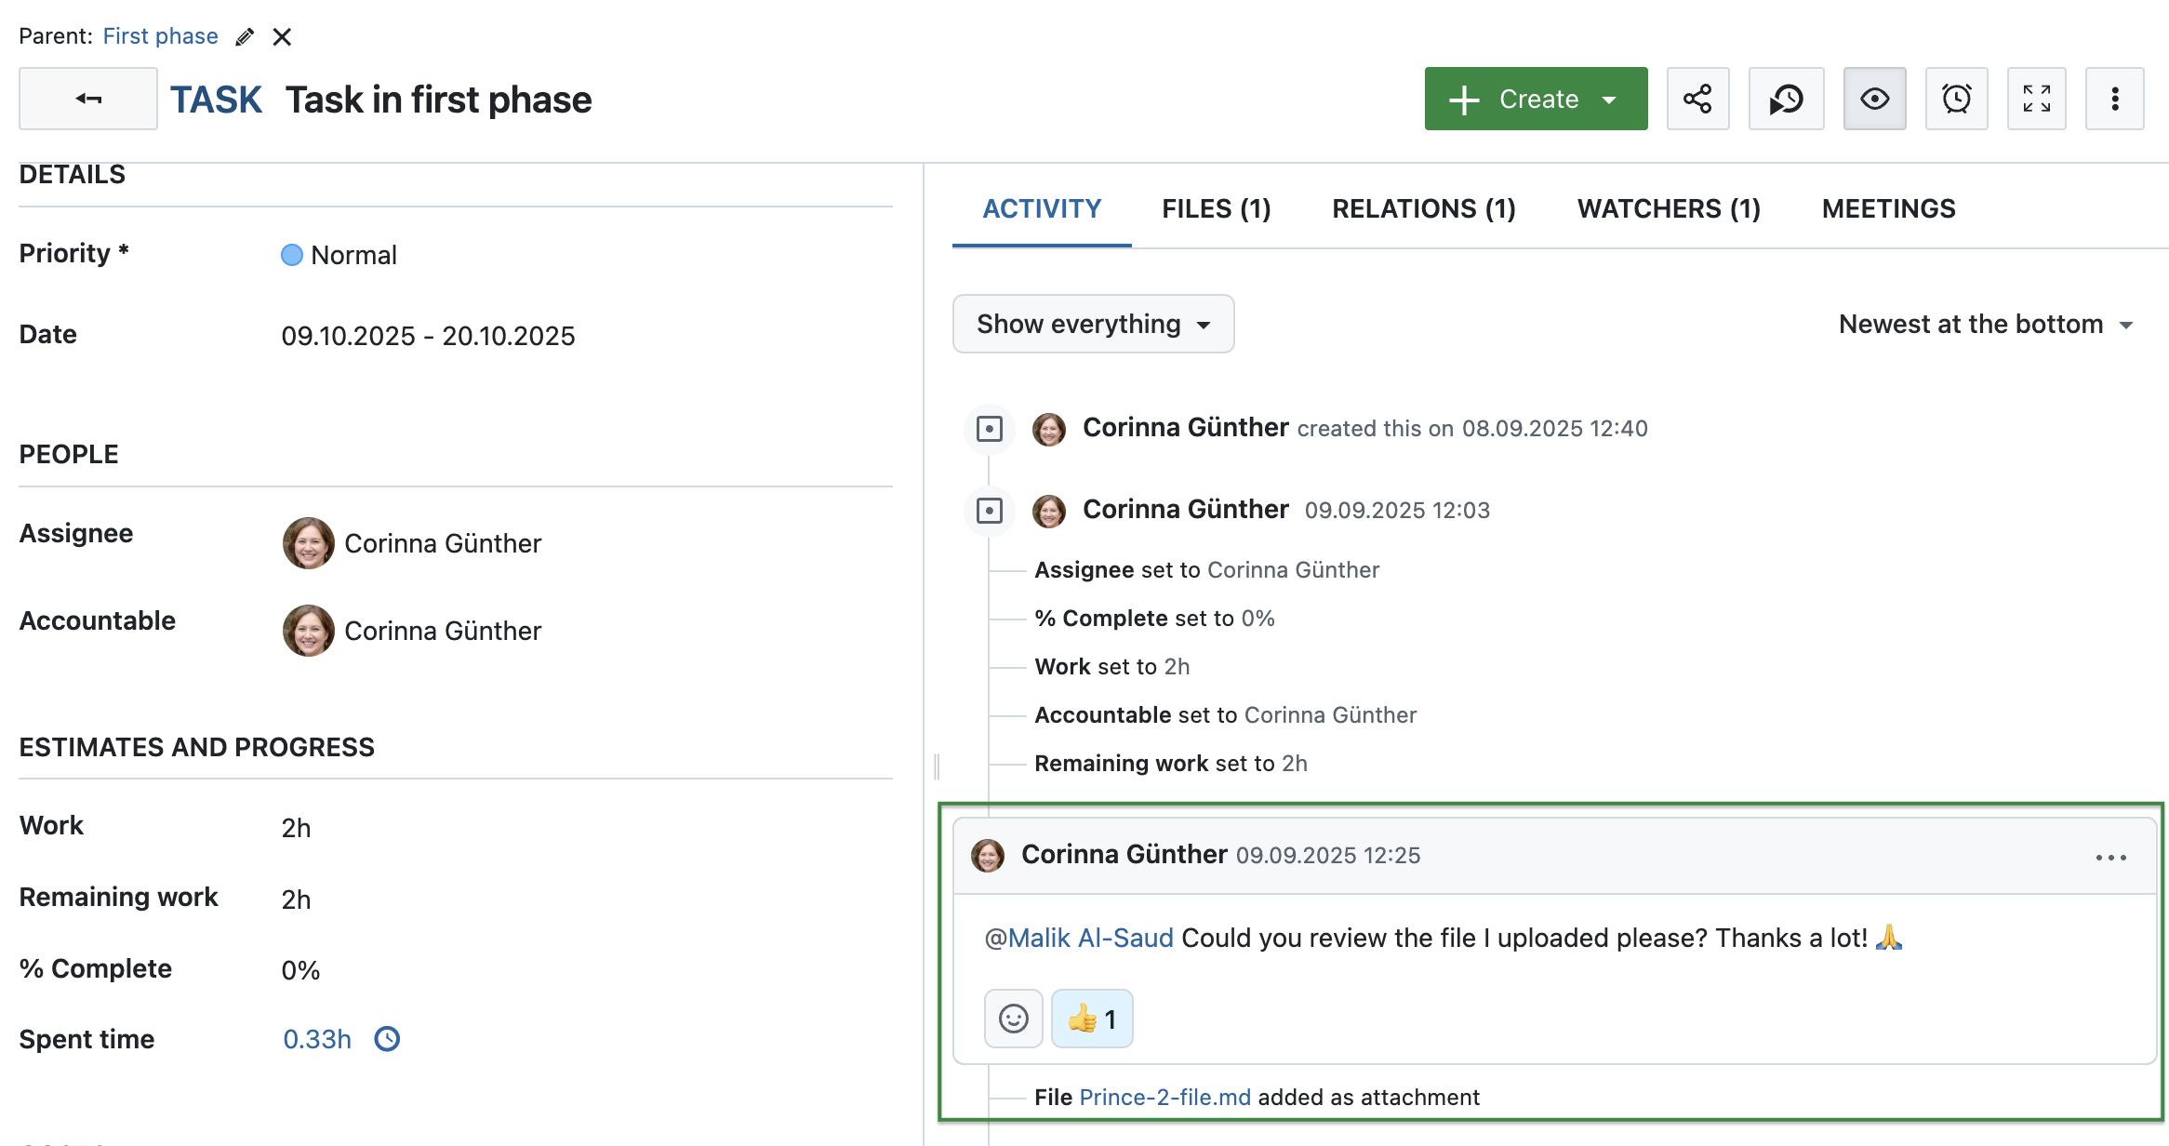Set a reminder with the alarm clock icon
The height and width of the screenshot is (1146, 2169).
point(1956,98)
